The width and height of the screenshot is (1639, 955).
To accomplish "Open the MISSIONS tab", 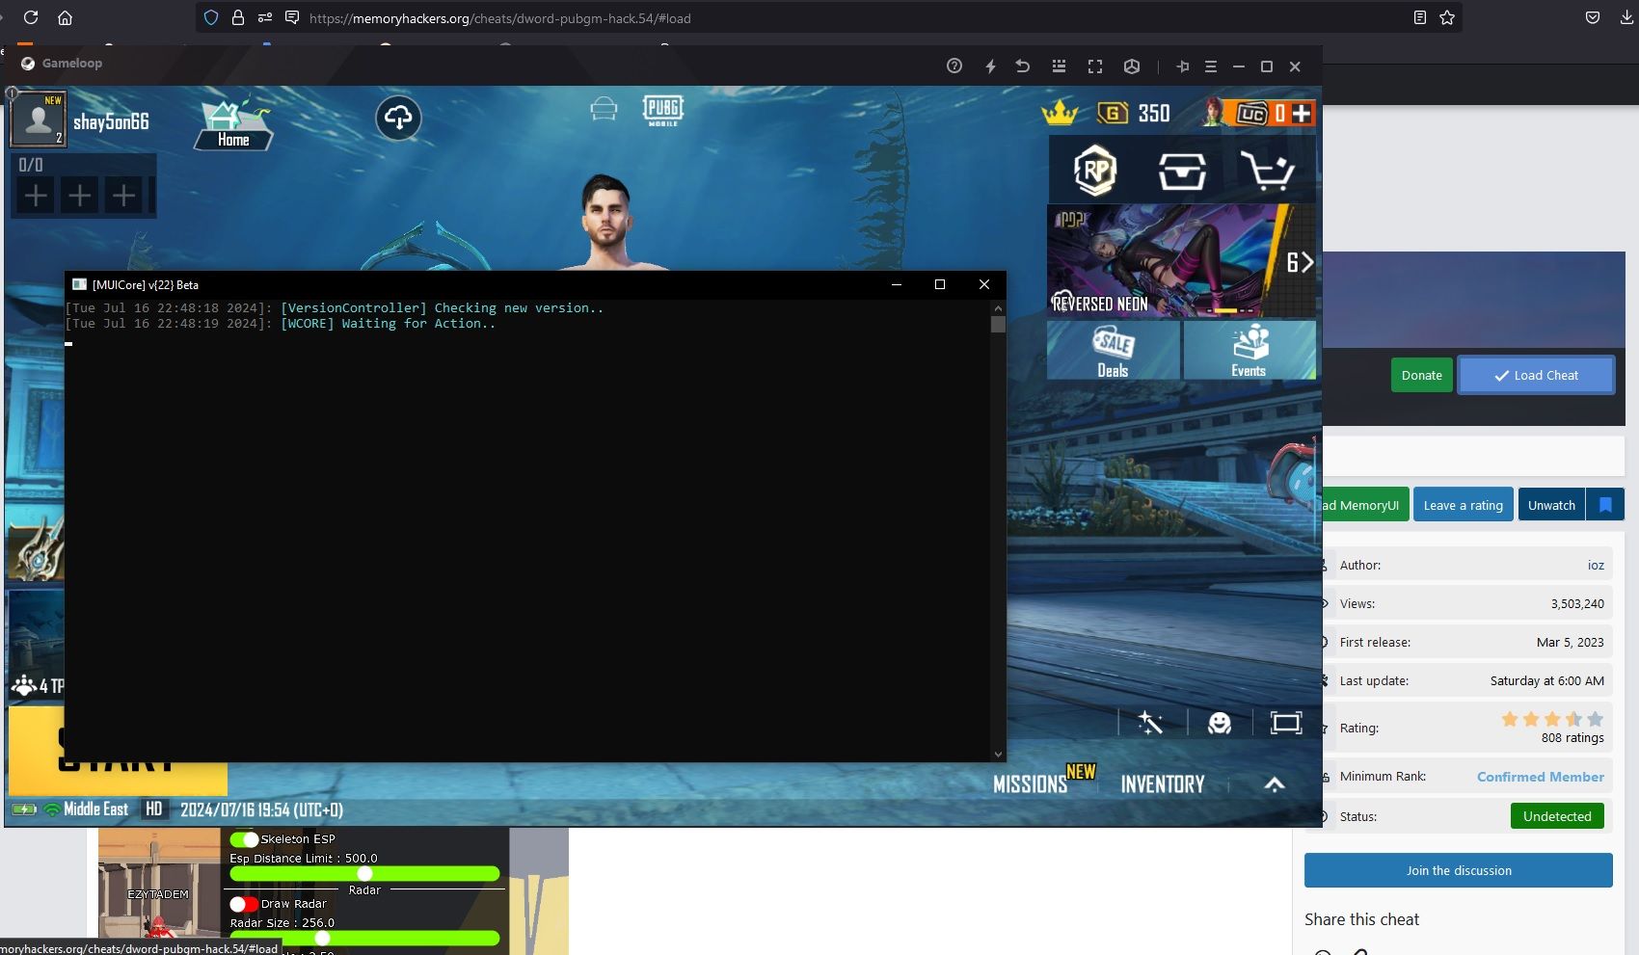I will 1031,784.
